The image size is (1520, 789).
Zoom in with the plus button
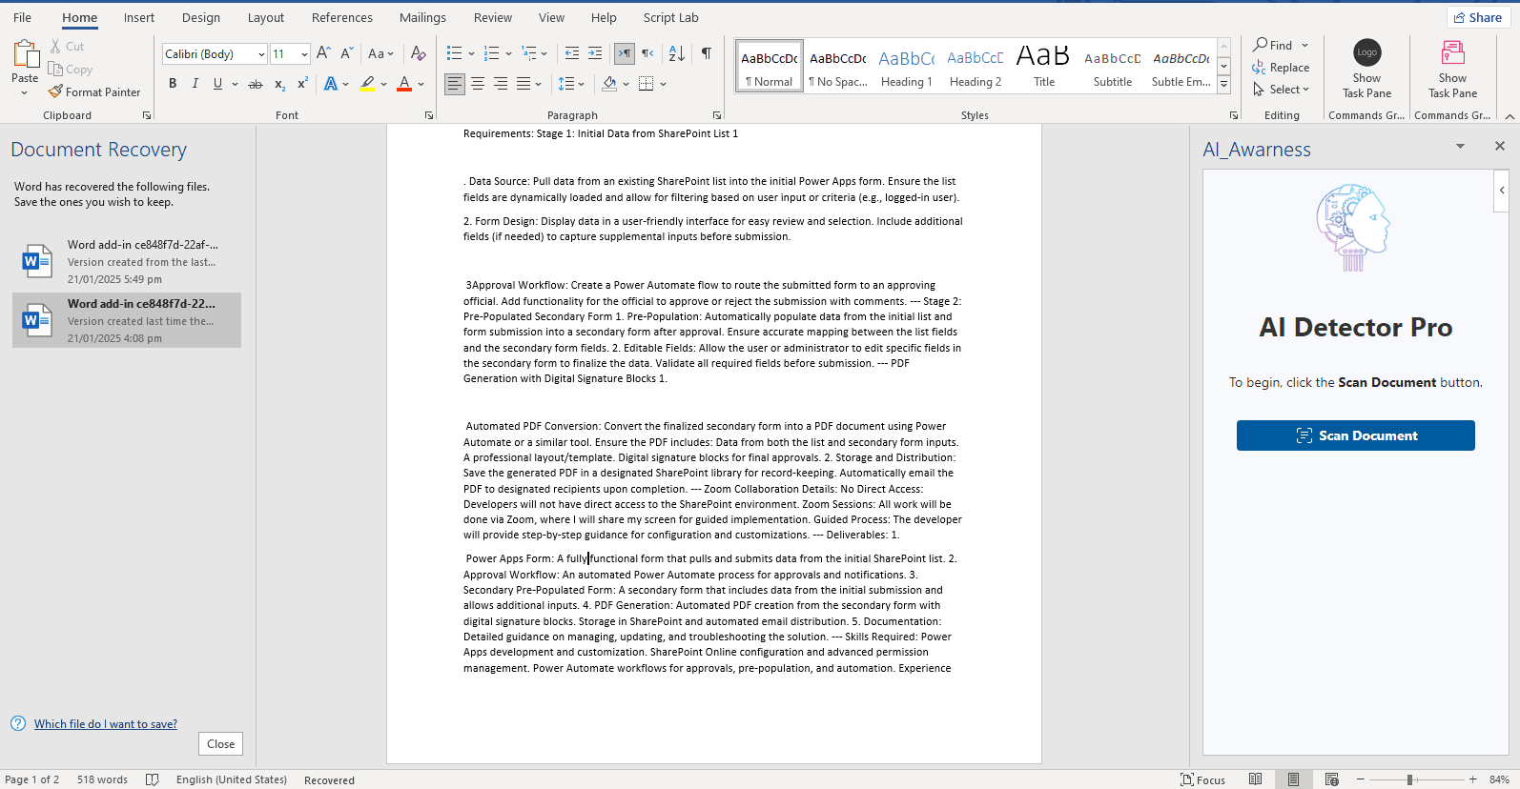tap(1473, 779)
